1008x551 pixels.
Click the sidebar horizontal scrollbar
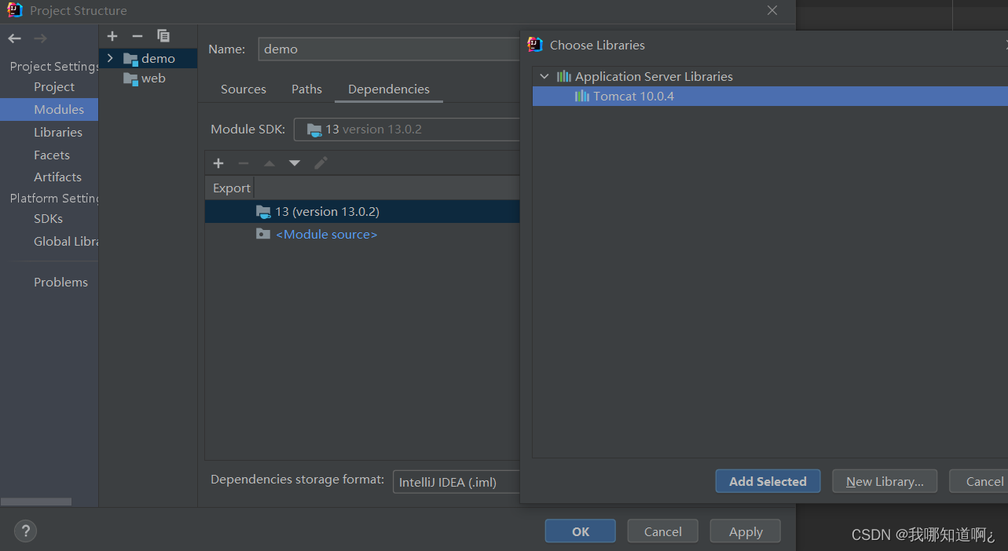35,502
